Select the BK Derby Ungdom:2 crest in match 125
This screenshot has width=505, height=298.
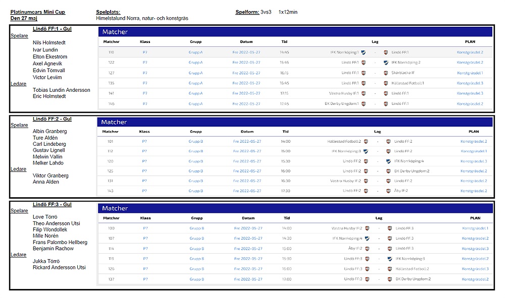pos(388,171)
